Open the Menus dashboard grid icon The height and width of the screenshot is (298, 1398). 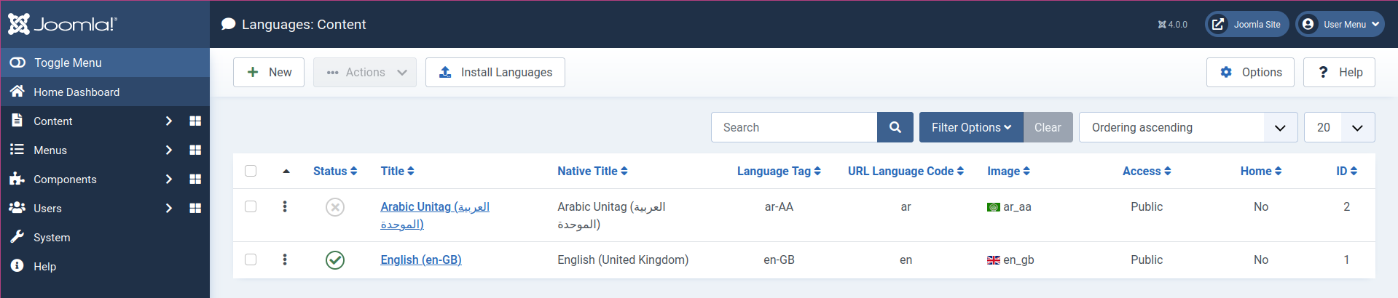(195, 150)
